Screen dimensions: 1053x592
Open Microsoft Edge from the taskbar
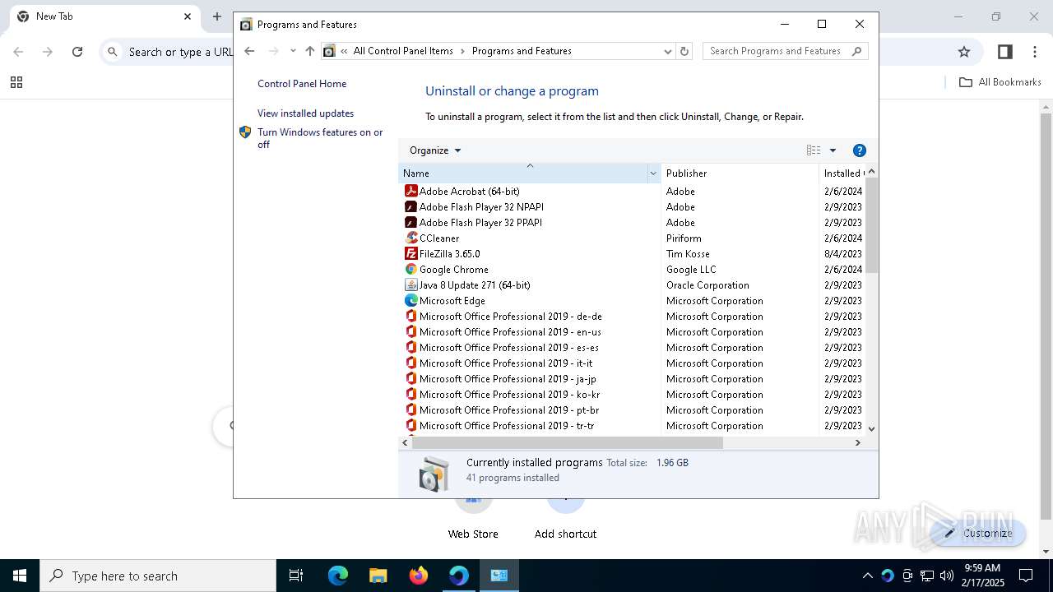point(338,576)
